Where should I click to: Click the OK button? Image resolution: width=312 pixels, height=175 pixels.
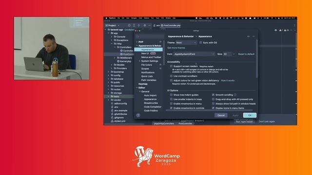click(x=250, y=115)
